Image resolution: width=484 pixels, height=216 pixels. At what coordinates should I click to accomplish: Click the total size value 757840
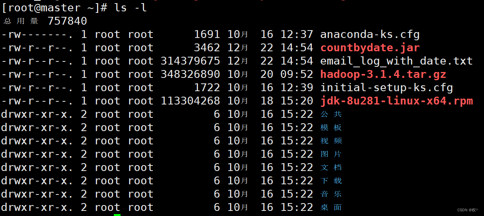click(67, 21)
